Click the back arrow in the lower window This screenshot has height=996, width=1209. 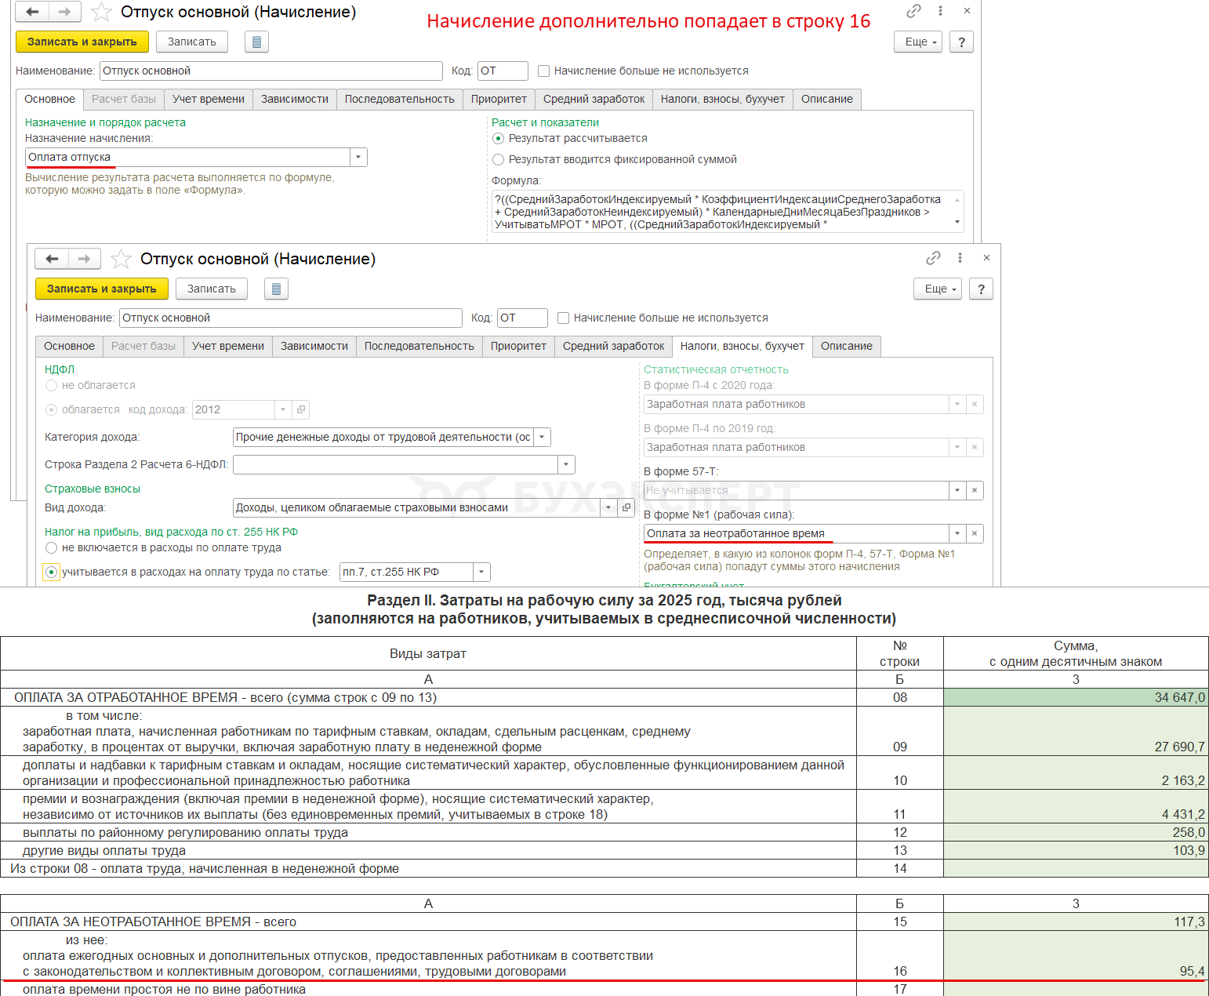[52, 259]
